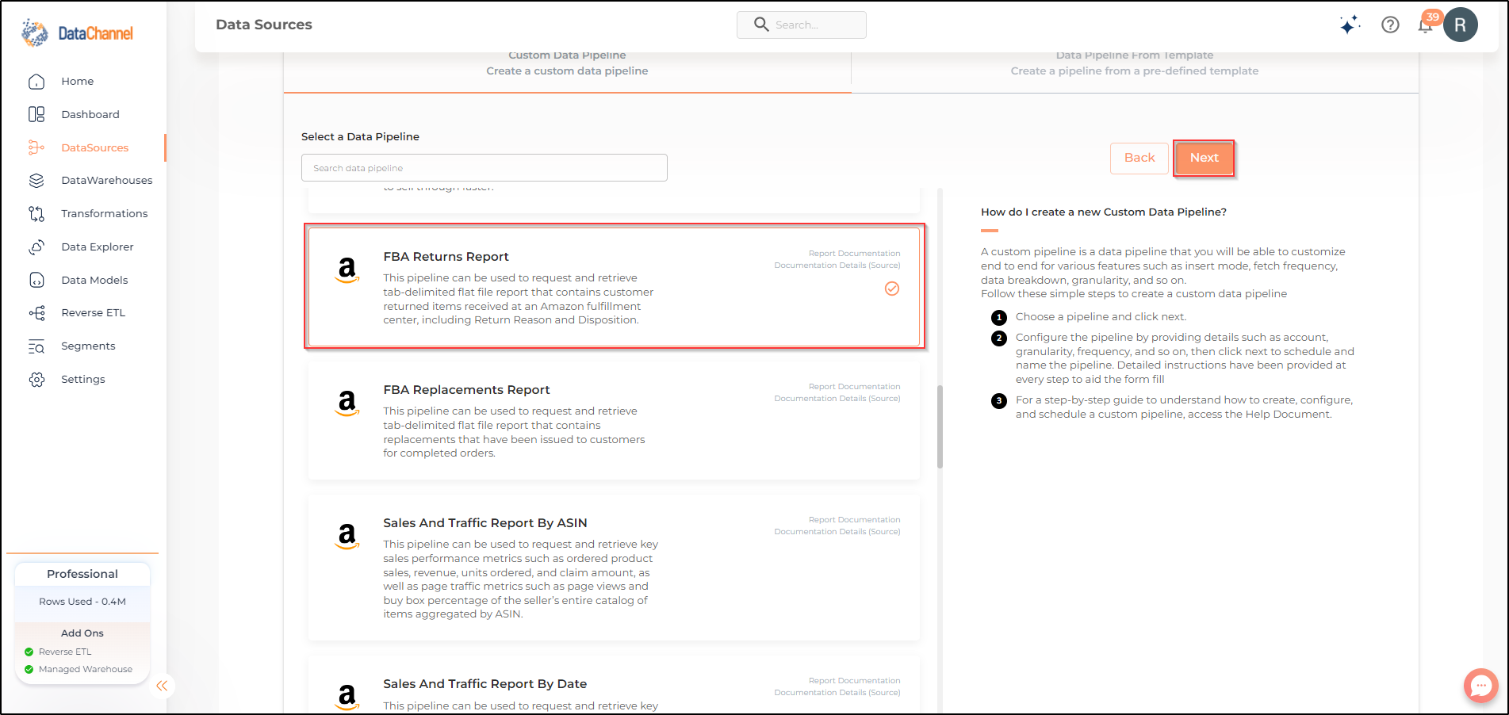Click Amazon logo of FBA Replacements Report
The width and height of the screenshot is (1509, 715).
pos(347,403)
